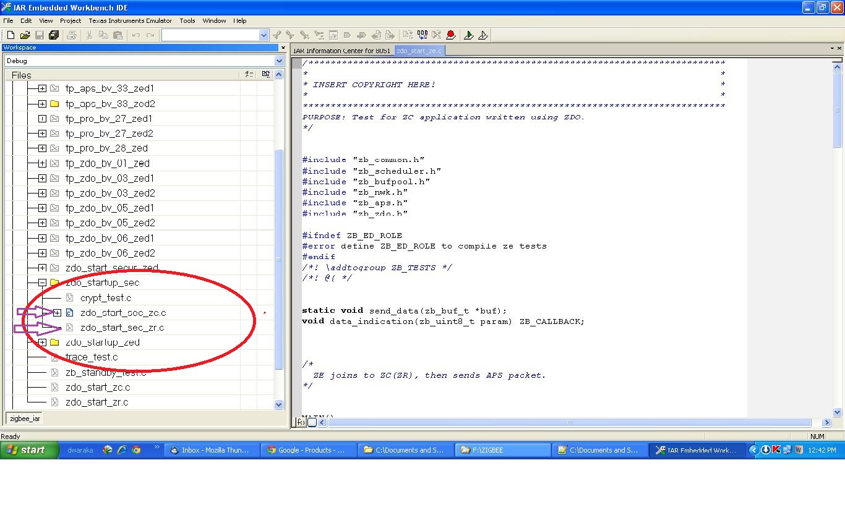The height and width of the screenshot is (515, 845).
Task: Click the Cut scissors icon
Action: pos(89,35)
